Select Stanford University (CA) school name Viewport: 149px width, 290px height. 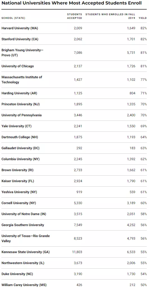pos(20,39)
